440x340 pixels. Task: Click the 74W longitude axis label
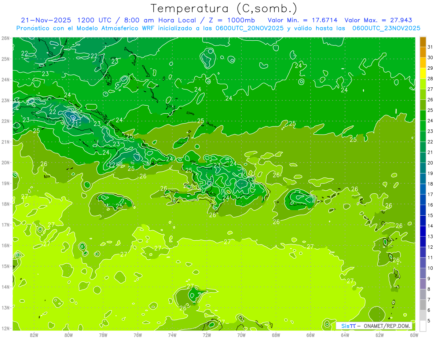tap(172, 334)
